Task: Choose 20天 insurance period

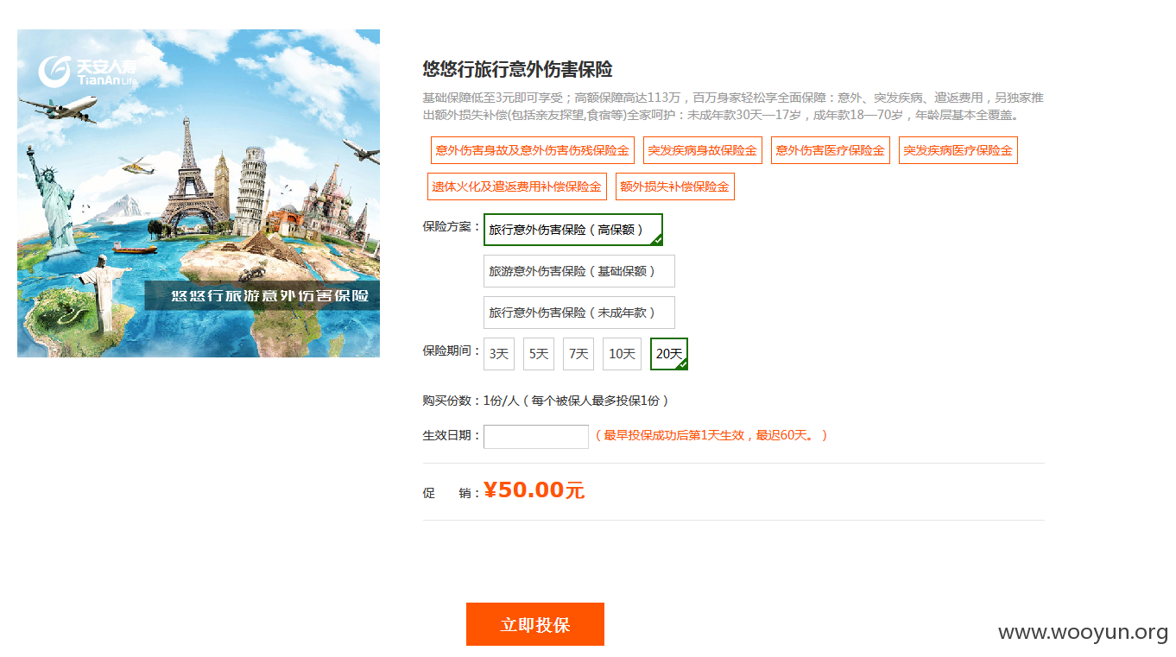Action: coord(669,354)
